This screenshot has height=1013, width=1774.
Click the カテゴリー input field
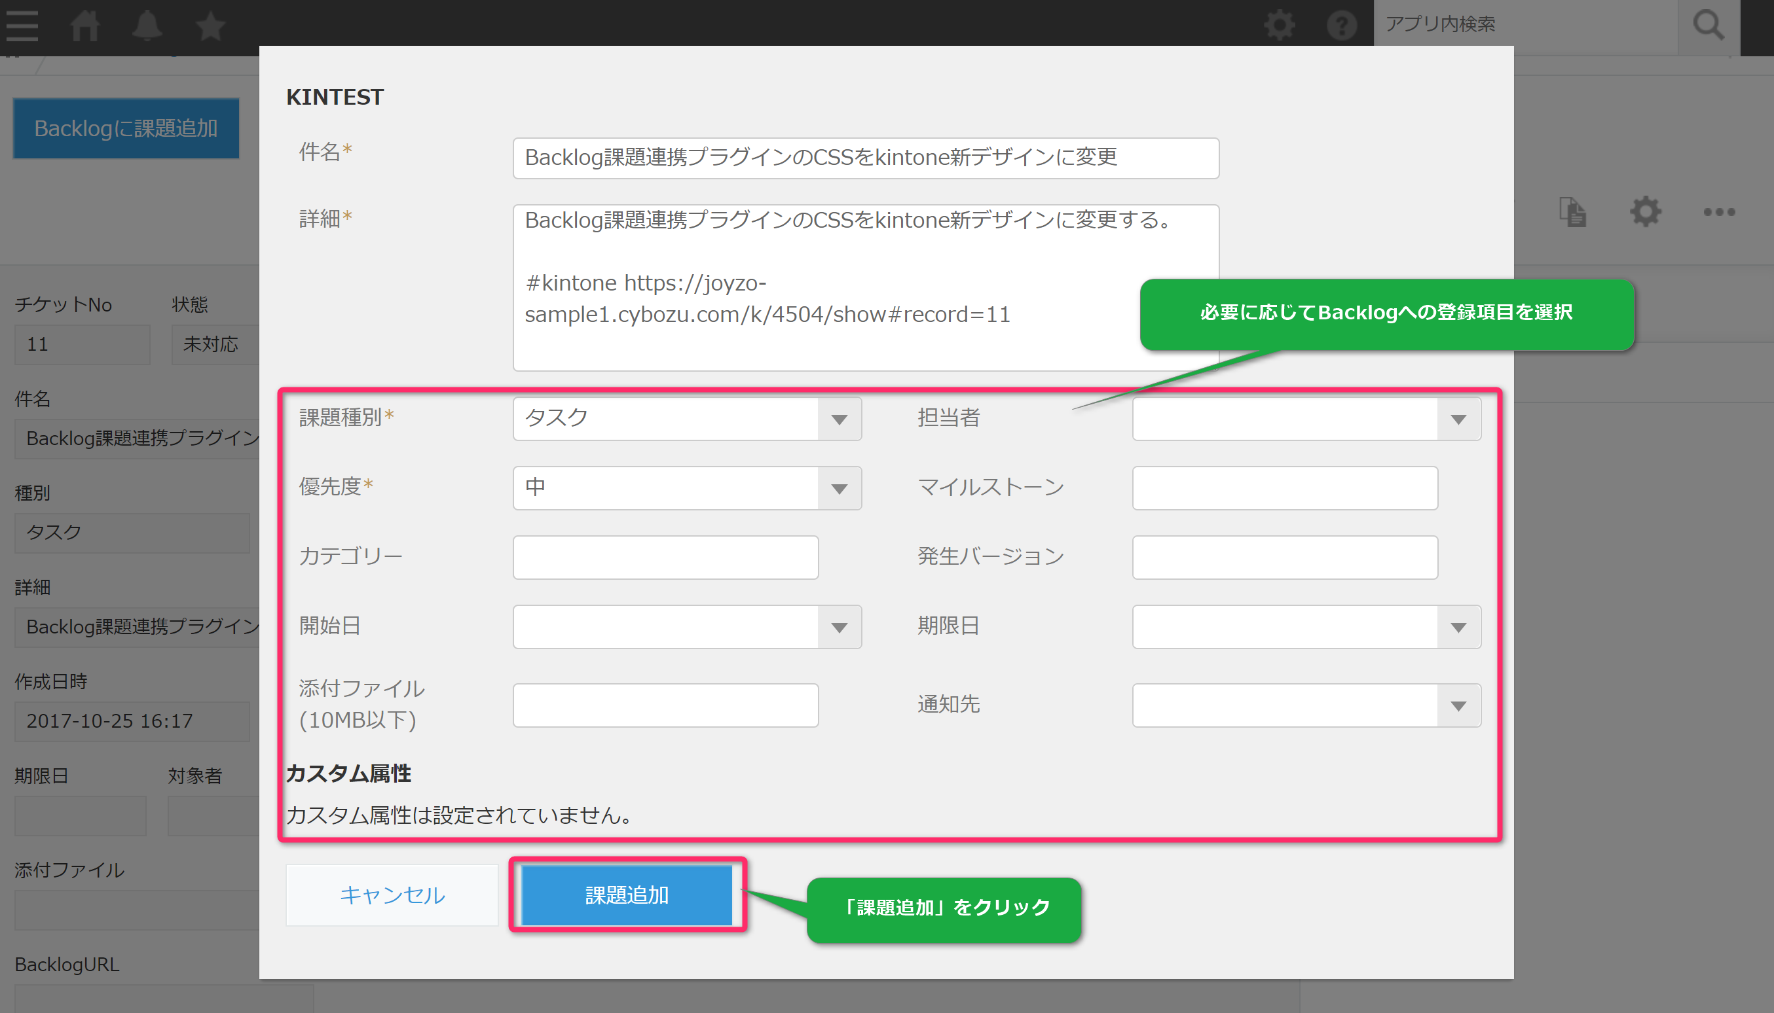point(665,558)
